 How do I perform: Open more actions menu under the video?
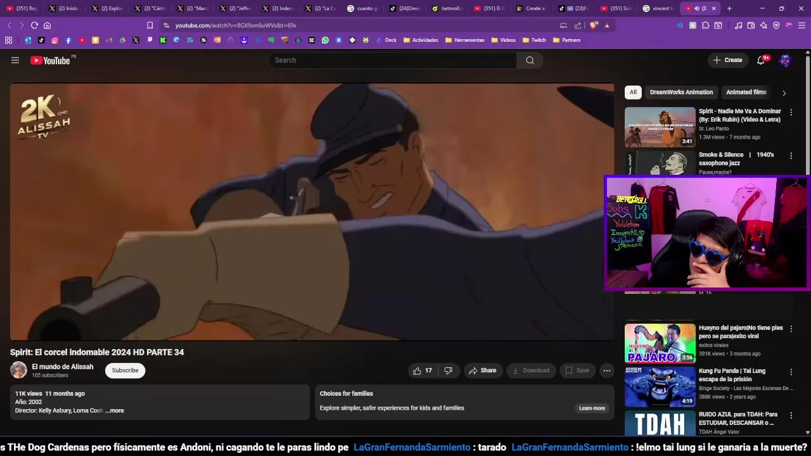pos(606,370)
